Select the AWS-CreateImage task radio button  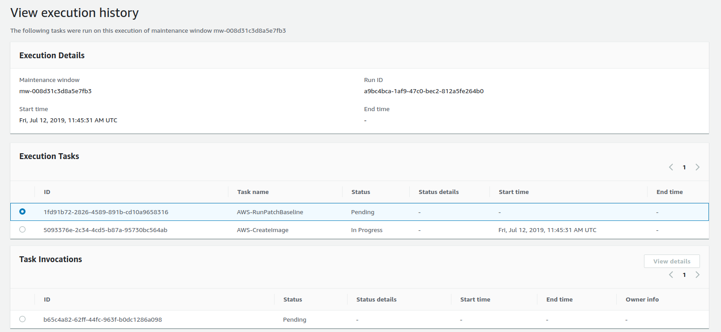(x=22, y=229)
